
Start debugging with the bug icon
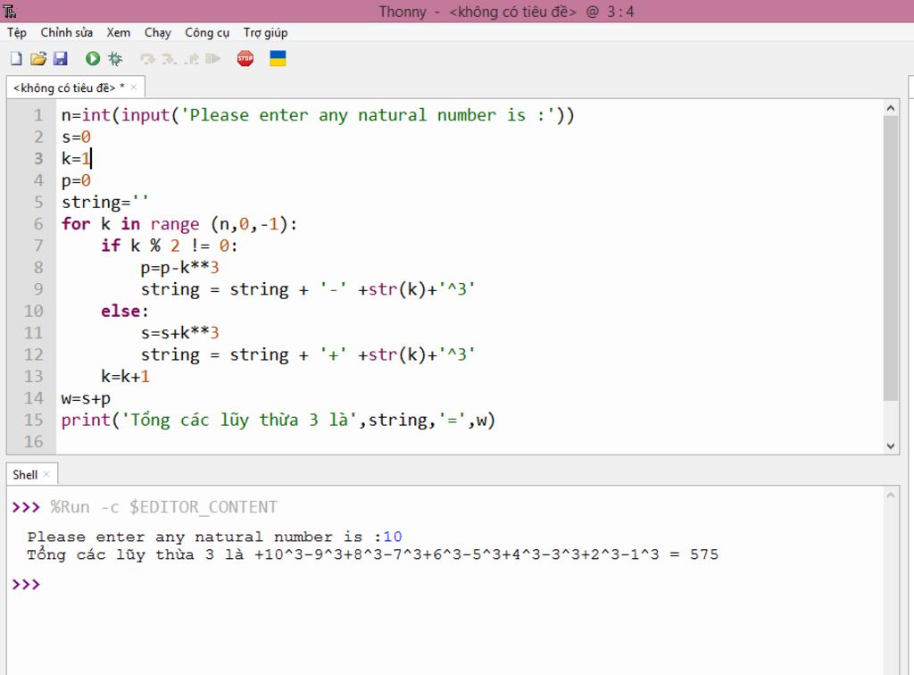point(115,59)
